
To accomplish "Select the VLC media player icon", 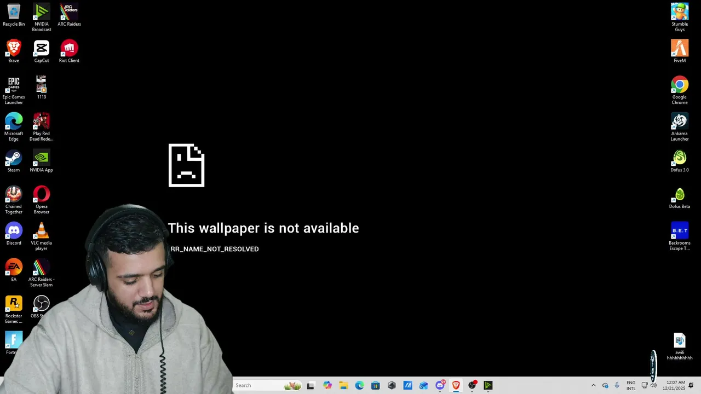I will pos(41,236).
